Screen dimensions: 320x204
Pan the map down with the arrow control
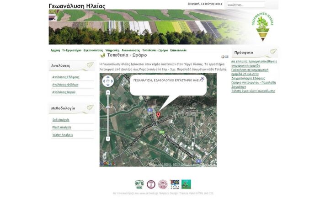coord(108,85)
